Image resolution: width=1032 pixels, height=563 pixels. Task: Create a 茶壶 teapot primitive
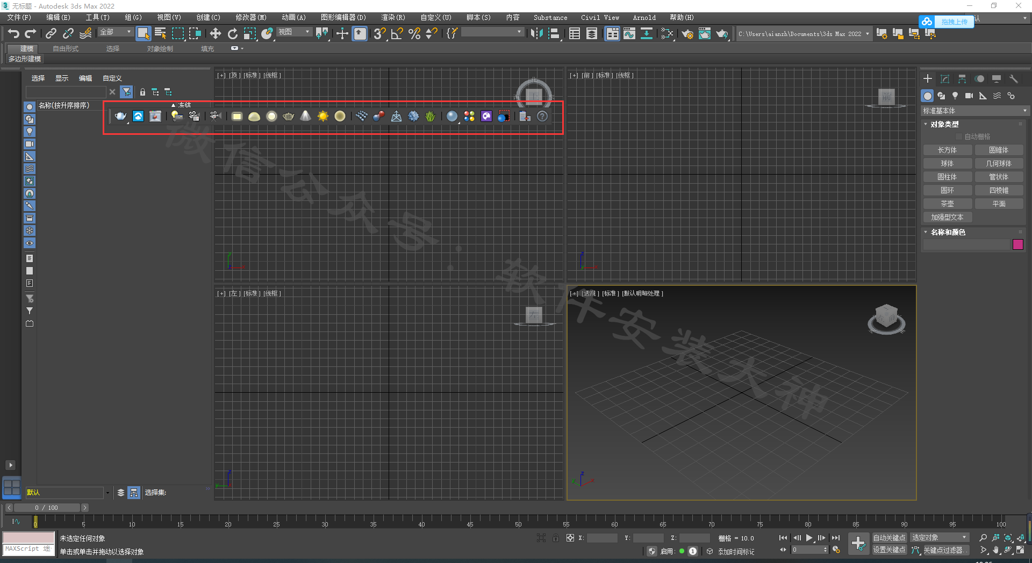(x=947, y=204)
